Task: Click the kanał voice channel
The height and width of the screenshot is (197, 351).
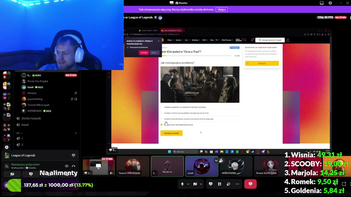Action: pos(25,125)
